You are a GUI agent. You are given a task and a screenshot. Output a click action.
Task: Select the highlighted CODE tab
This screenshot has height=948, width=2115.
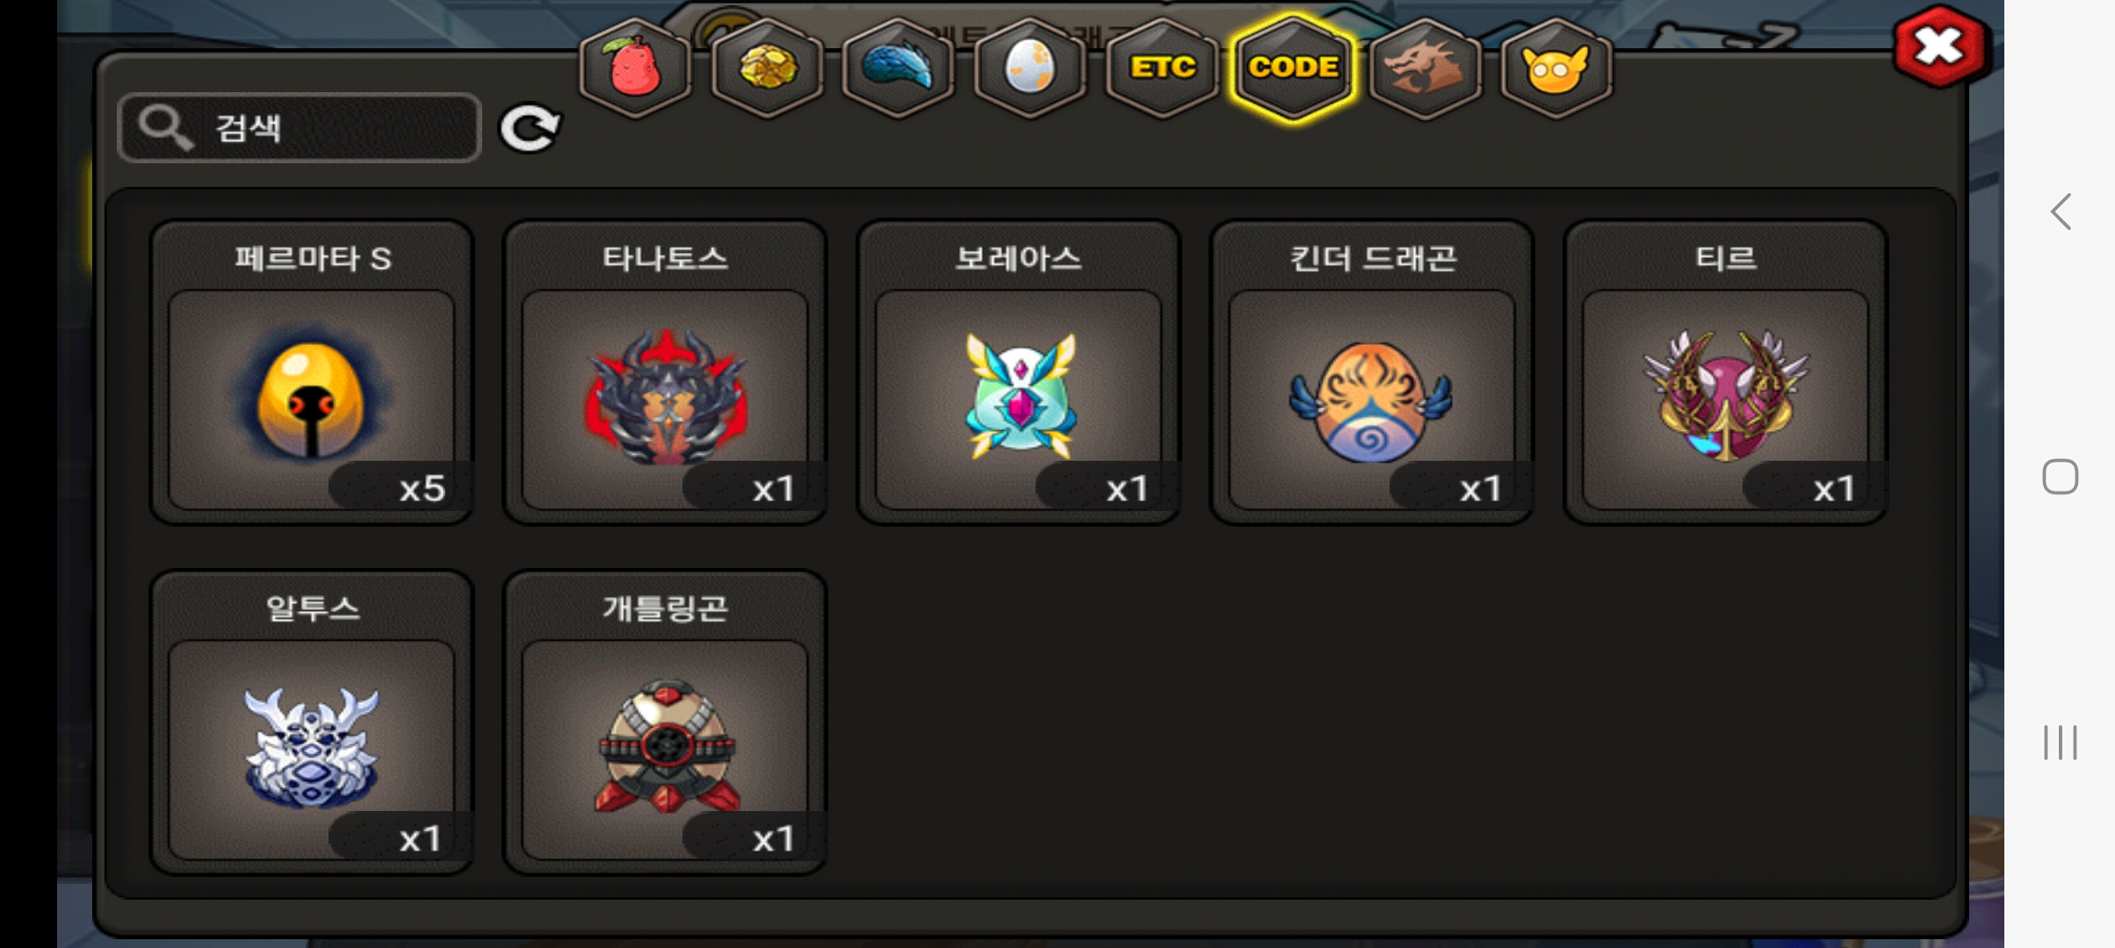point(1293,68)
